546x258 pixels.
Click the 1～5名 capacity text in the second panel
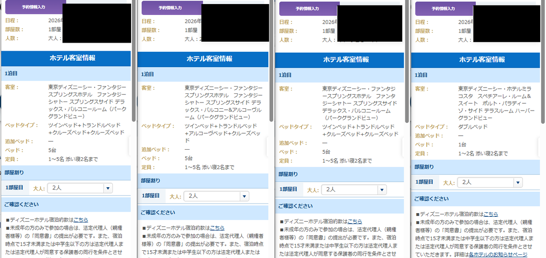click(x=209, y=167)
